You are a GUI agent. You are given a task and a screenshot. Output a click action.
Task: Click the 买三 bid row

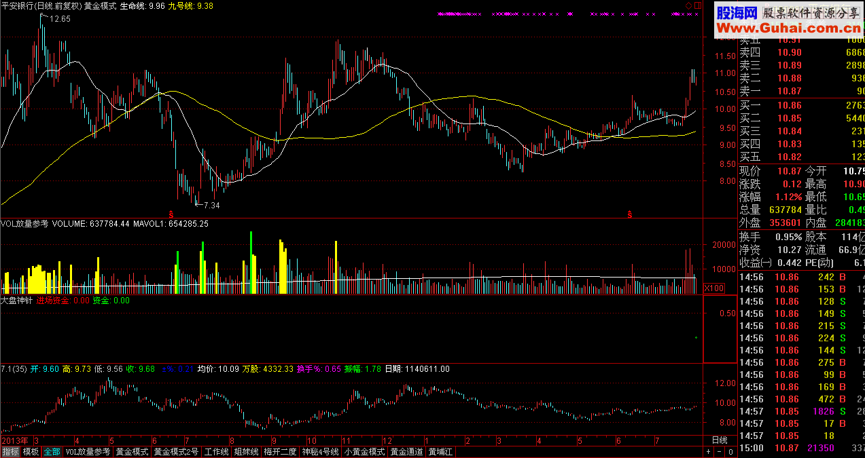(802, 131)
